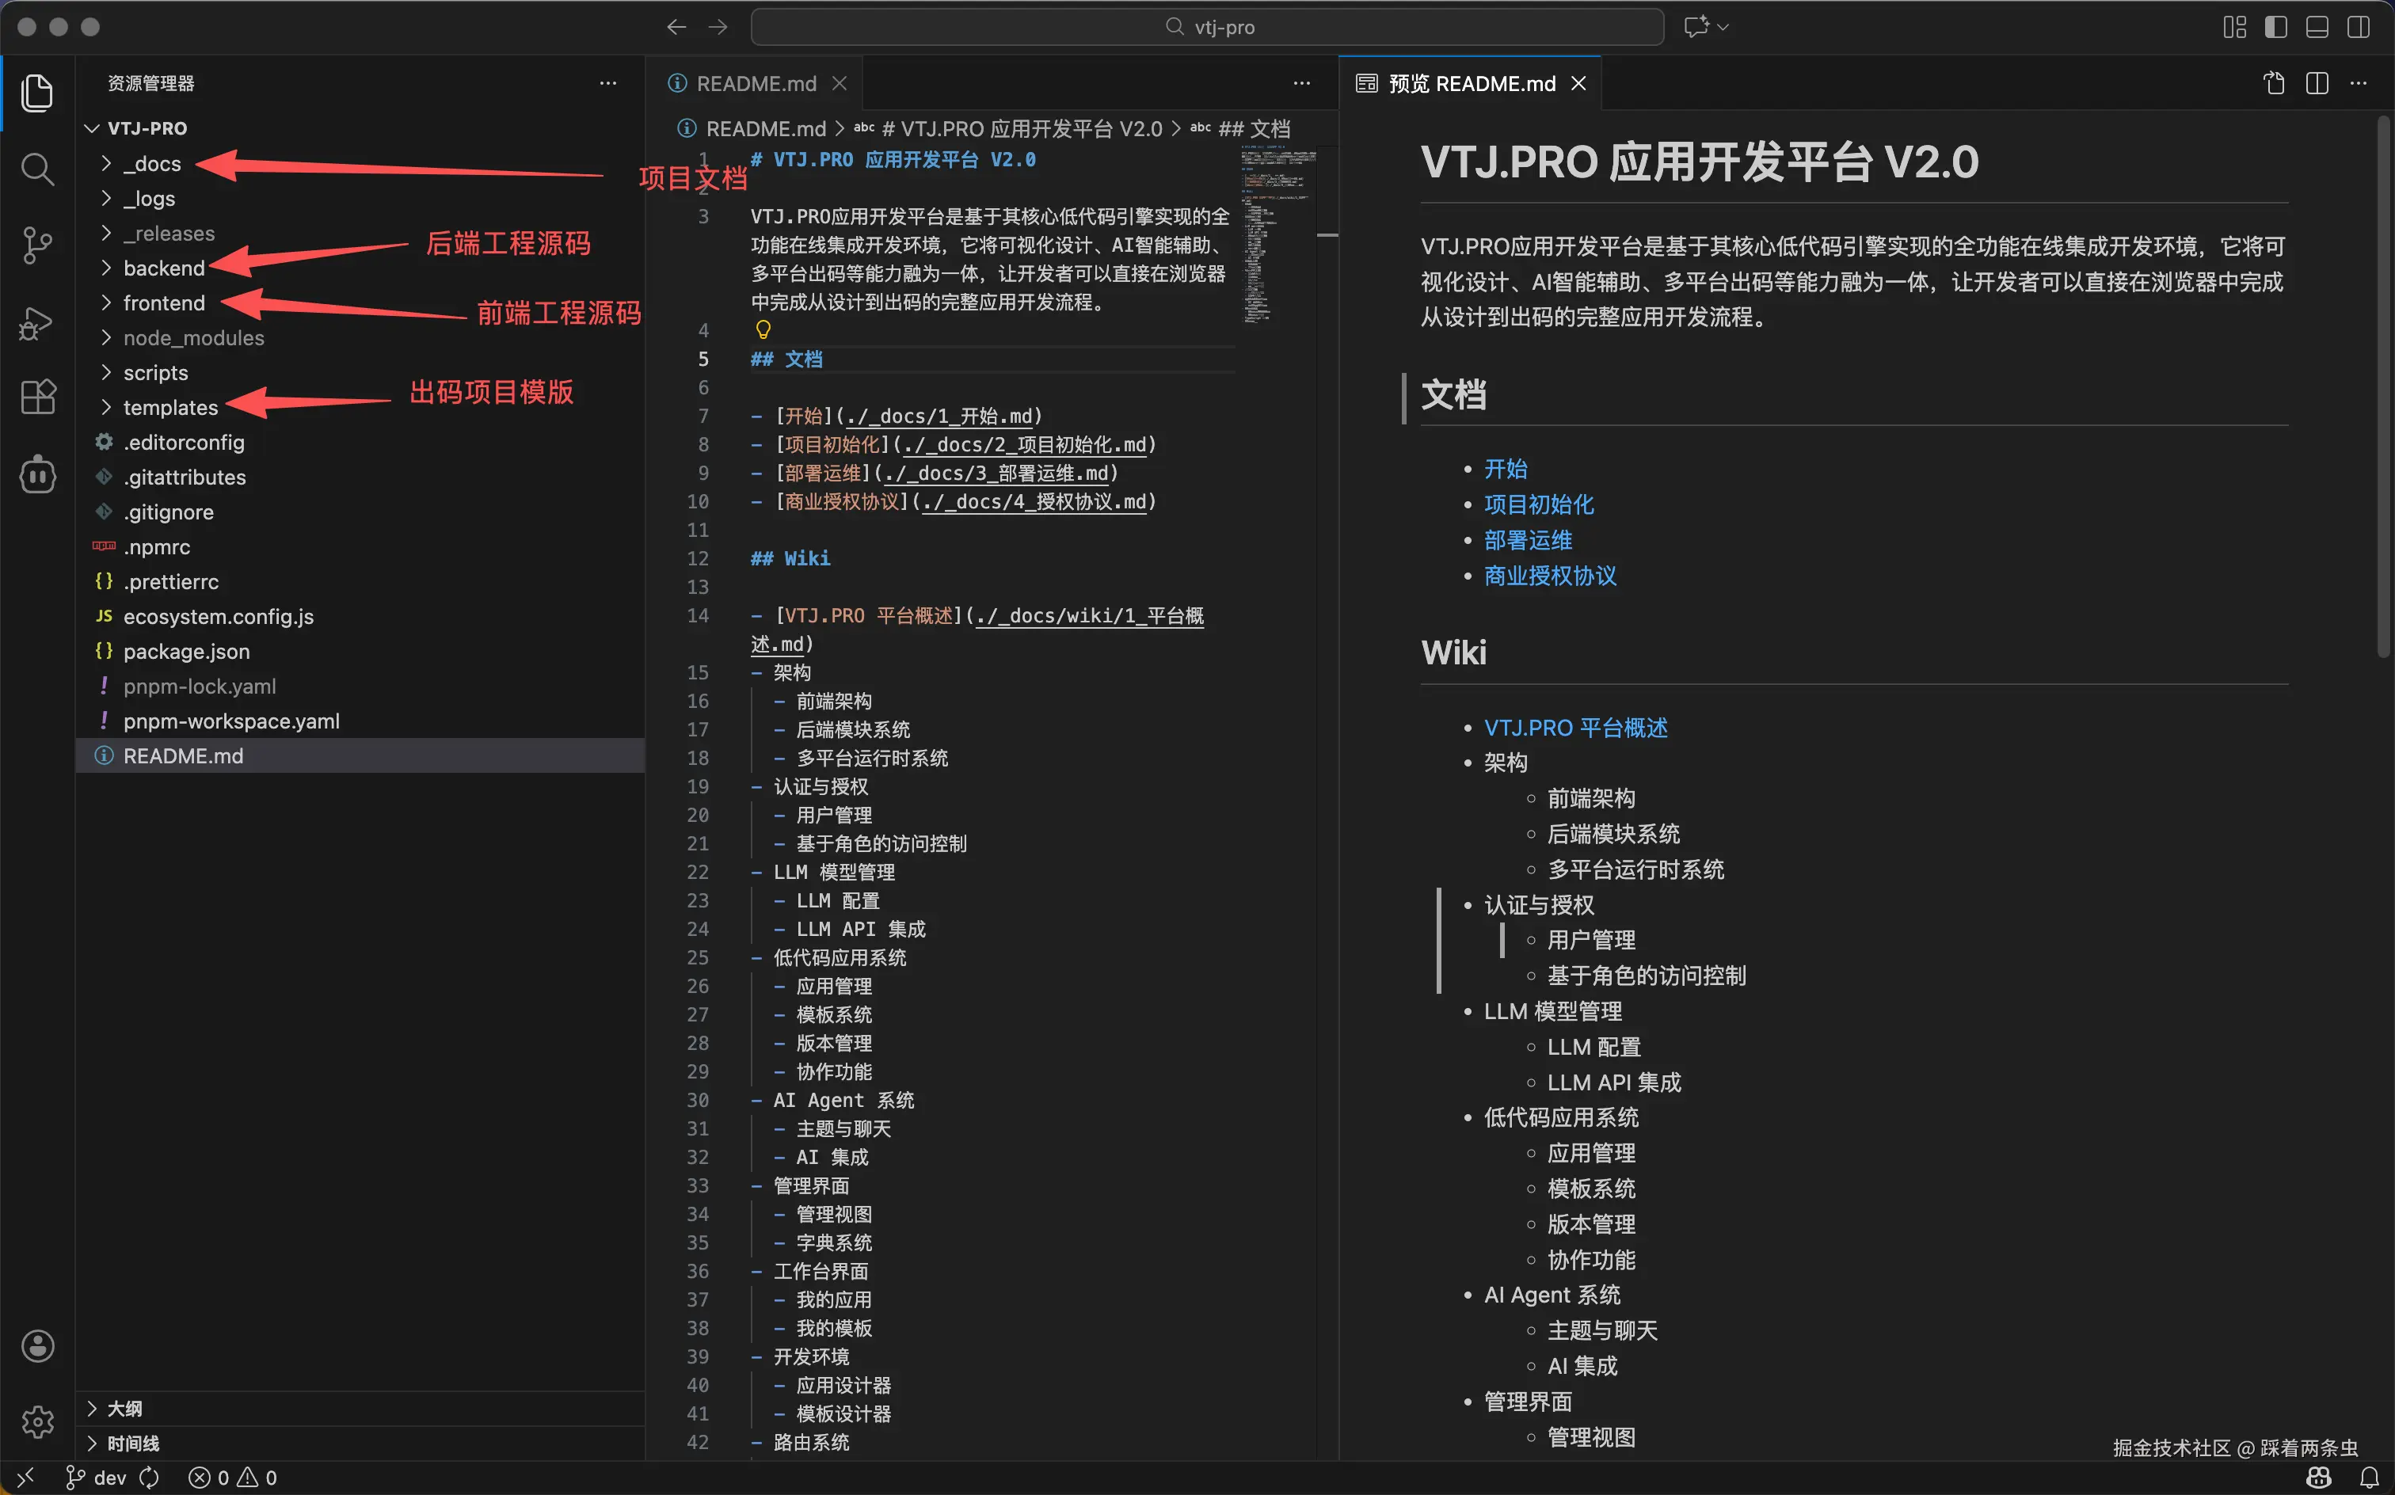Expand the 大纲 outline section
This screenshot has width=2395, height=1495.
(x=124, y=1408)
